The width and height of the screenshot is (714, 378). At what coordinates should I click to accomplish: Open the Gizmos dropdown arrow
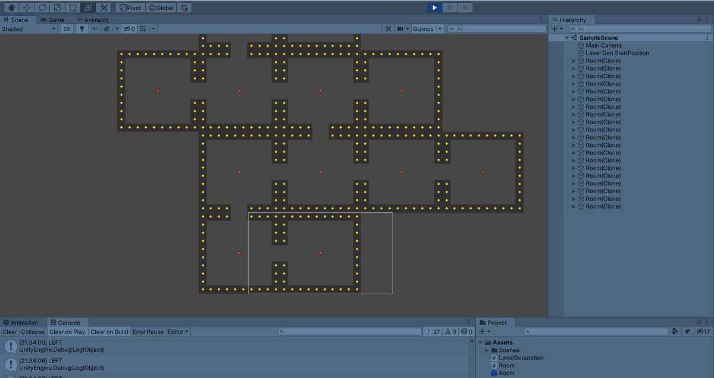440,29
